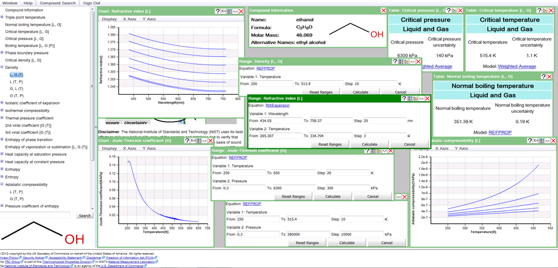Select X Axis tab in Refractive index chart

pyautogui.click(x=129, y=19)
